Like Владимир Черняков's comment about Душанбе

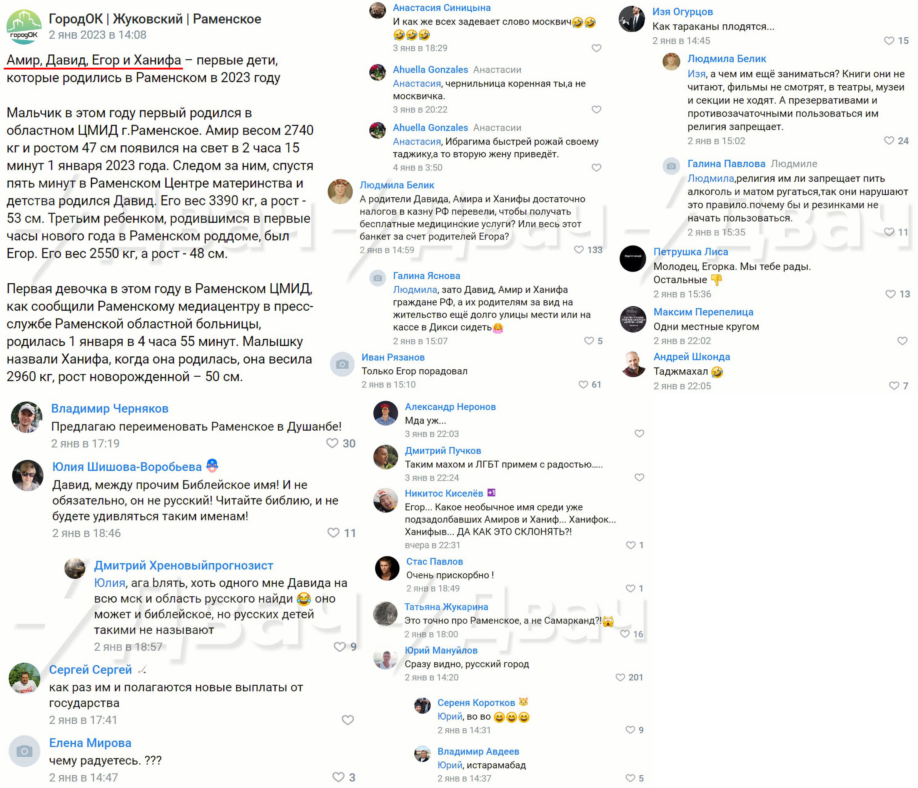pos(332,443)
